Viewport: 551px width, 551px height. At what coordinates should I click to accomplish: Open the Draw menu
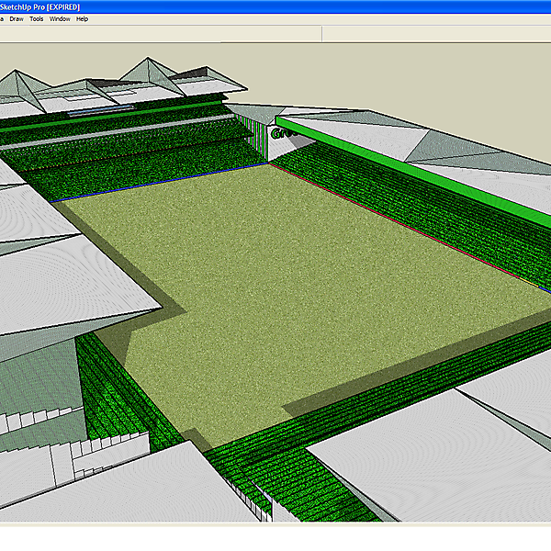pyautogui.click(x=17, y=18)
